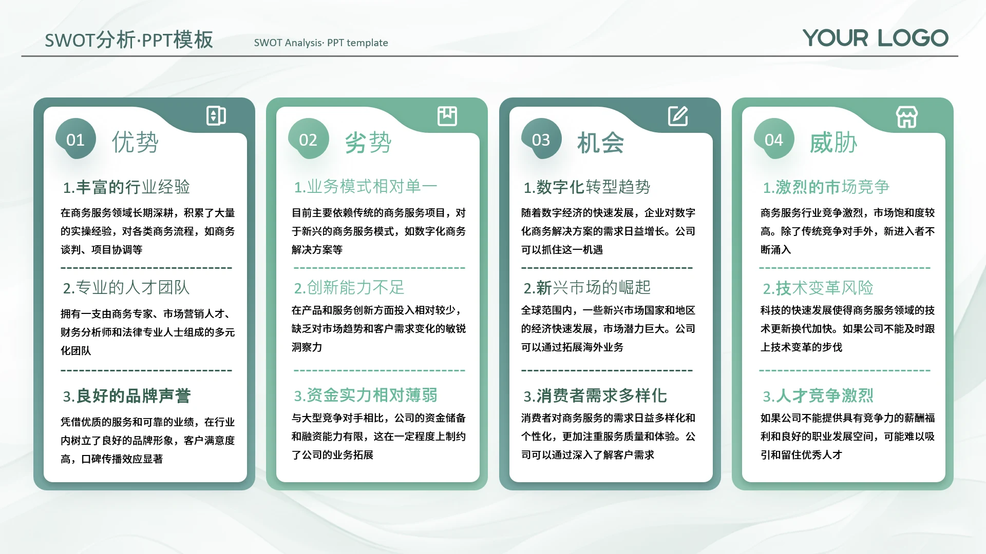This screenshot has width=986, height=554.
Task: Click the edit pencil icon on 机会 card
Action: click(678, 116)
